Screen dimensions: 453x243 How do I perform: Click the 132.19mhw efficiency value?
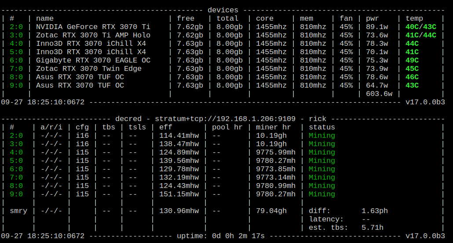click(x=179, y=177)
